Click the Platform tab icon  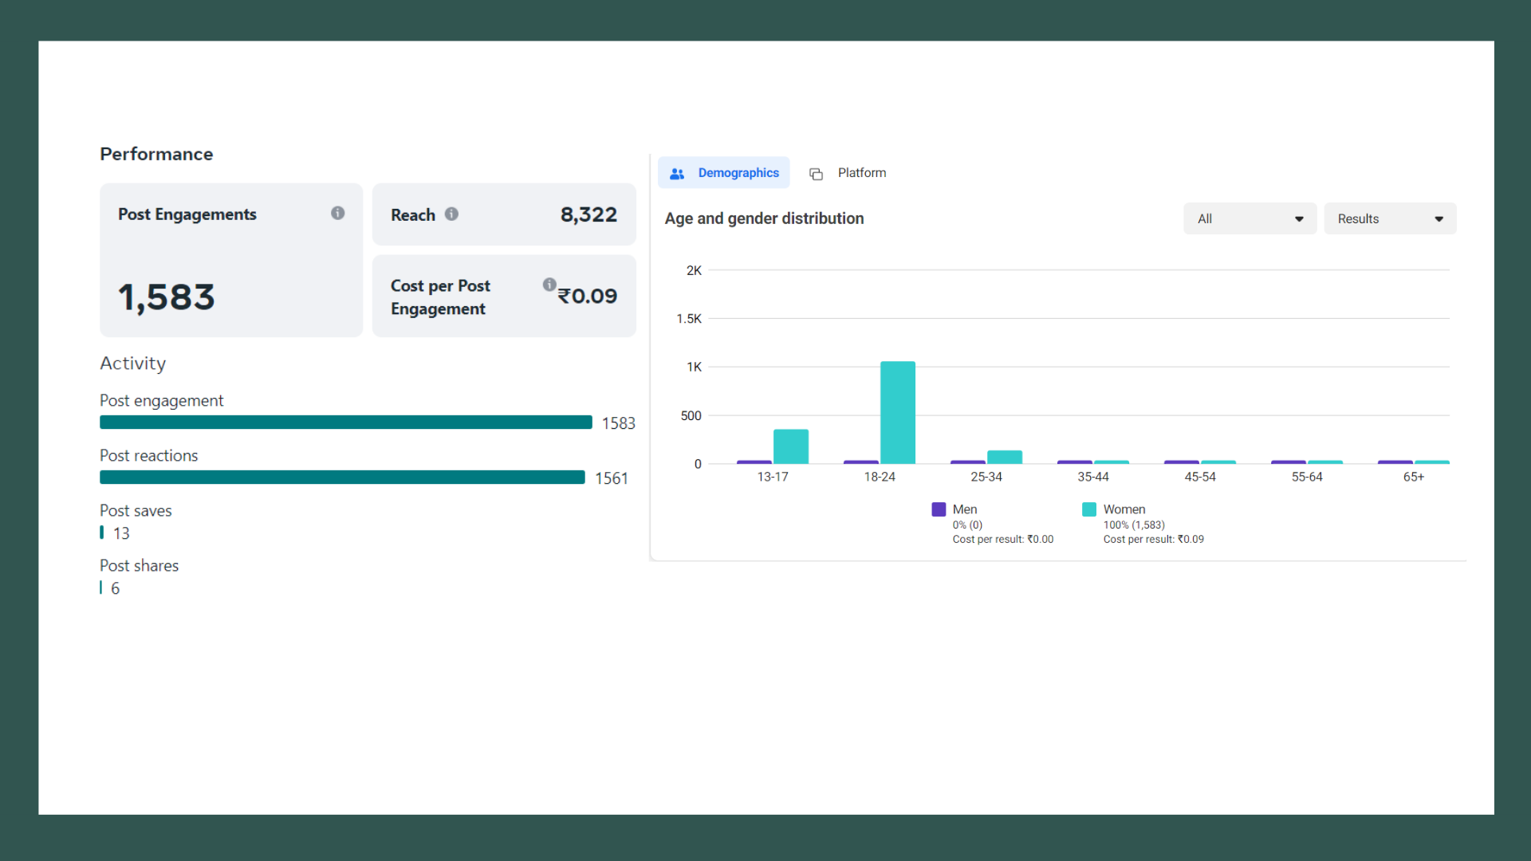click(x=816, y=174)
